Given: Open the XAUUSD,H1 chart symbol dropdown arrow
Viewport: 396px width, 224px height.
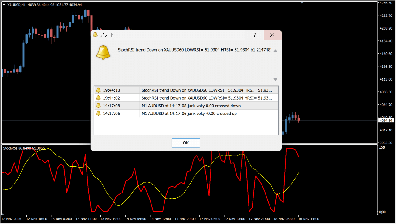Looking at the screenshot, I should point(4,5).
